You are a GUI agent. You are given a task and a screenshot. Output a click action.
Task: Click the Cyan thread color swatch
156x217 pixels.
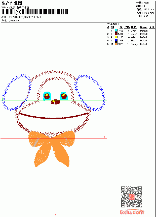point(116,31)
